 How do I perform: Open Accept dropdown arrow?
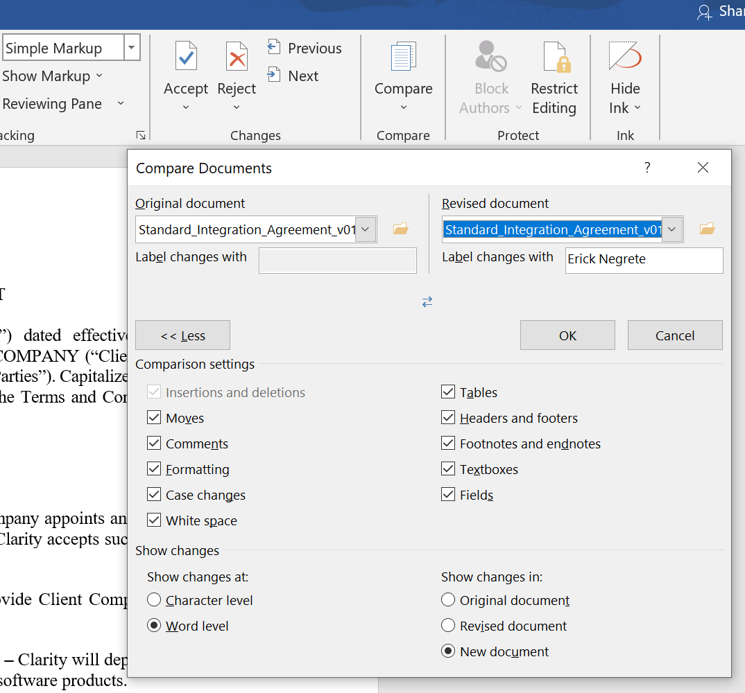coord(186,107)
